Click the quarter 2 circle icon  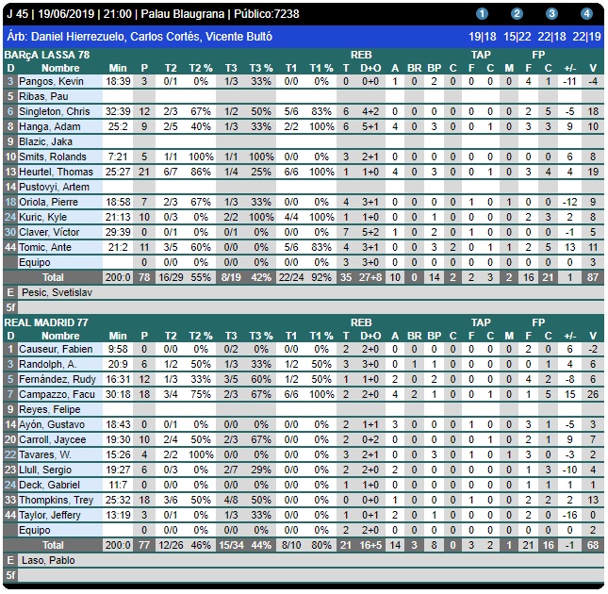[517, 14]
